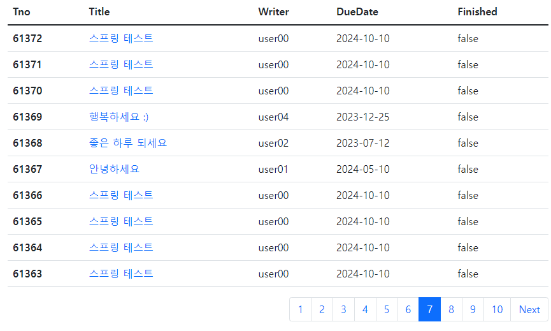
Task: Click due date 2024-10-10 in row 61364
Action: [362, 247]
